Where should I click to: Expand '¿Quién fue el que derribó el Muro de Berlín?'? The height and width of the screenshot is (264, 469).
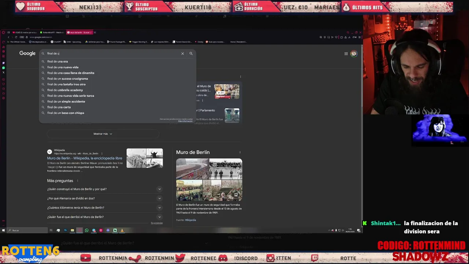click(x=104, y=217)
